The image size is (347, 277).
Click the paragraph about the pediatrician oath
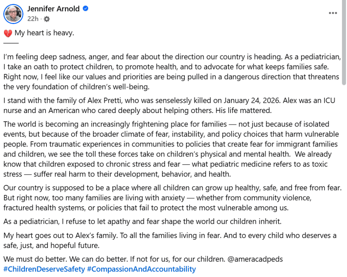(x=169, y=71)
